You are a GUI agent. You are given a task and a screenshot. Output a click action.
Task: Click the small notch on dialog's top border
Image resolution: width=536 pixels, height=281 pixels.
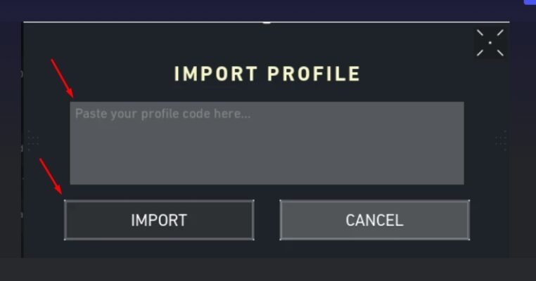(x=267, y=23)
